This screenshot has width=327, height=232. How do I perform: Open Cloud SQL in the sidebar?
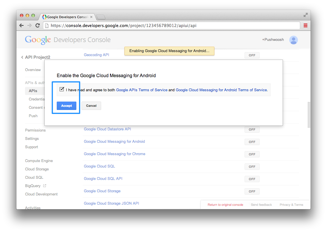tap(34, 177)
